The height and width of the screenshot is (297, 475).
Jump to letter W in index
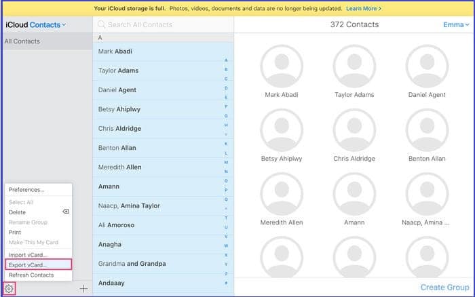click(226, 246)
